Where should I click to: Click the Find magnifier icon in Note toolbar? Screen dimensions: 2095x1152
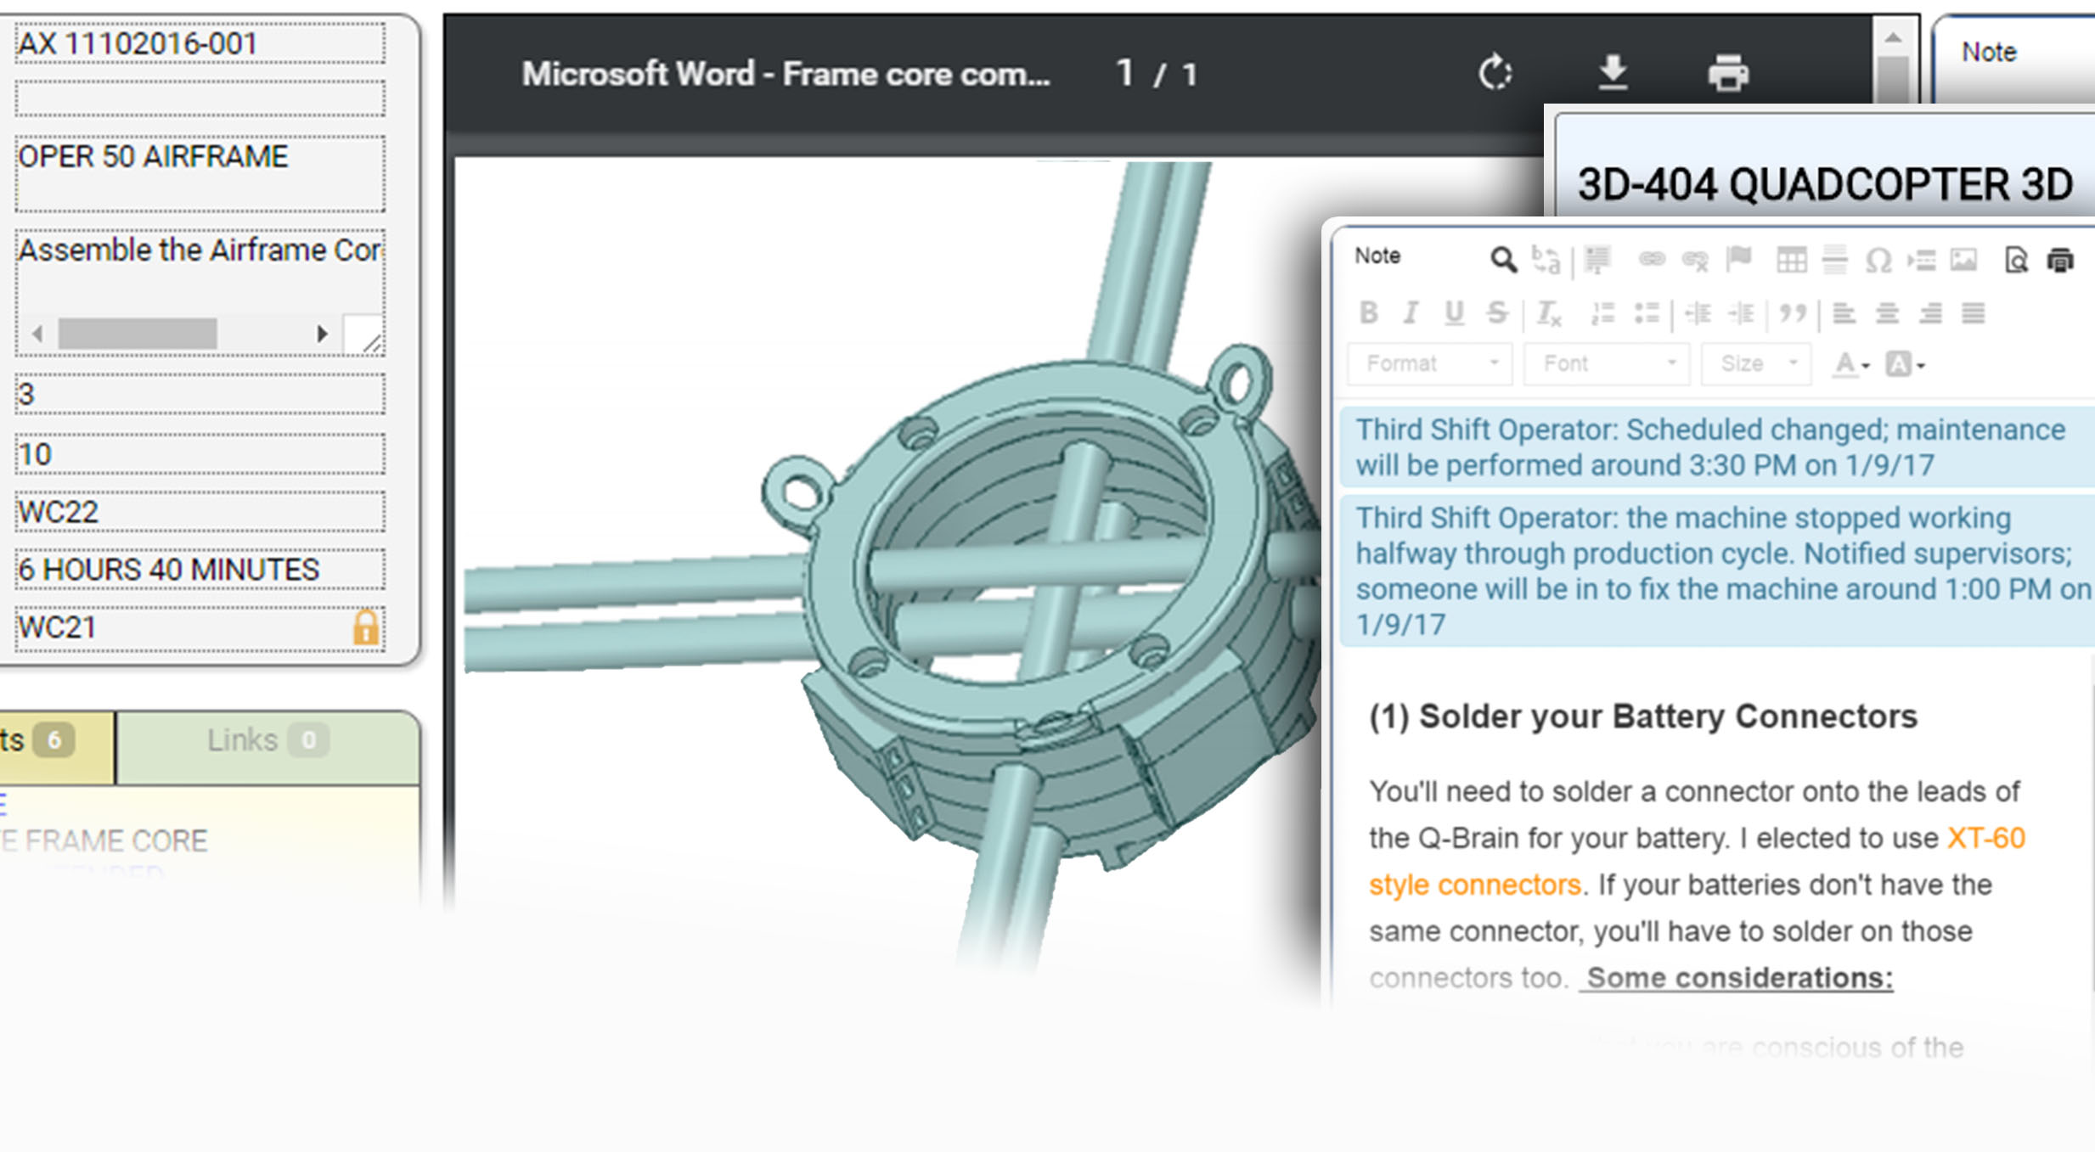pos(1502,260)
